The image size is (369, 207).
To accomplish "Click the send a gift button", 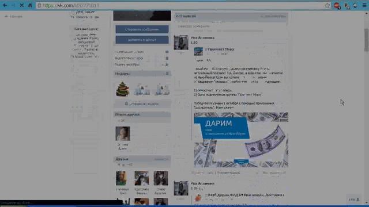I will click(142, 103).
